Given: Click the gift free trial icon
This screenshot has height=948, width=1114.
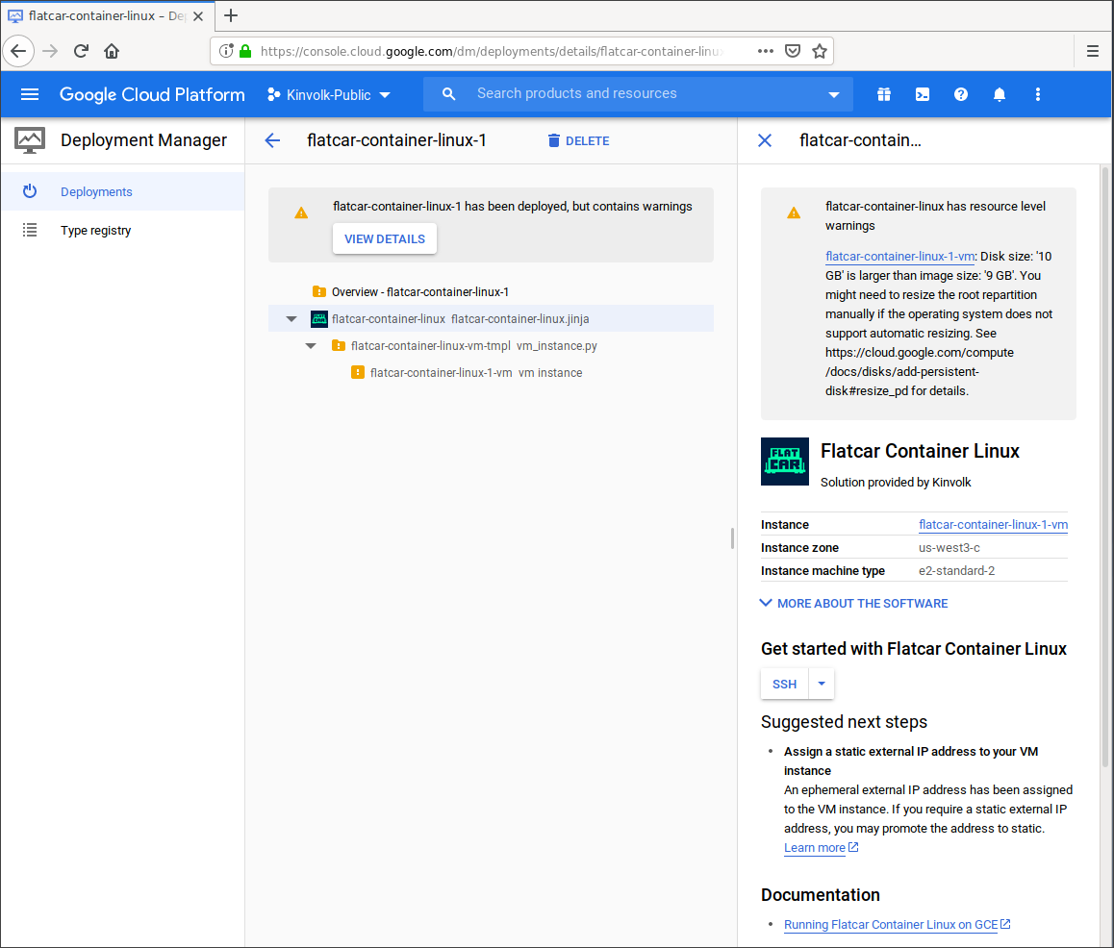Looking at the screenshot, I should coord(883,94).
